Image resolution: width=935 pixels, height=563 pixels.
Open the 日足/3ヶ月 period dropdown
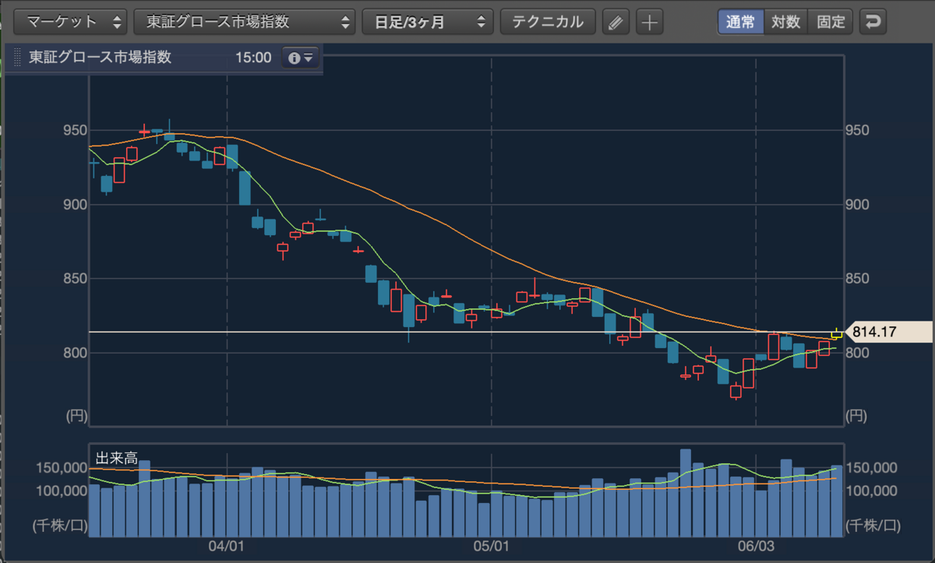tap(428, 21)
